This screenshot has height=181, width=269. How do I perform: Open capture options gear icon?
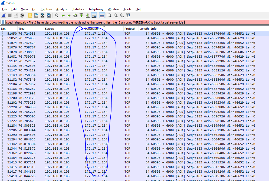22,15
